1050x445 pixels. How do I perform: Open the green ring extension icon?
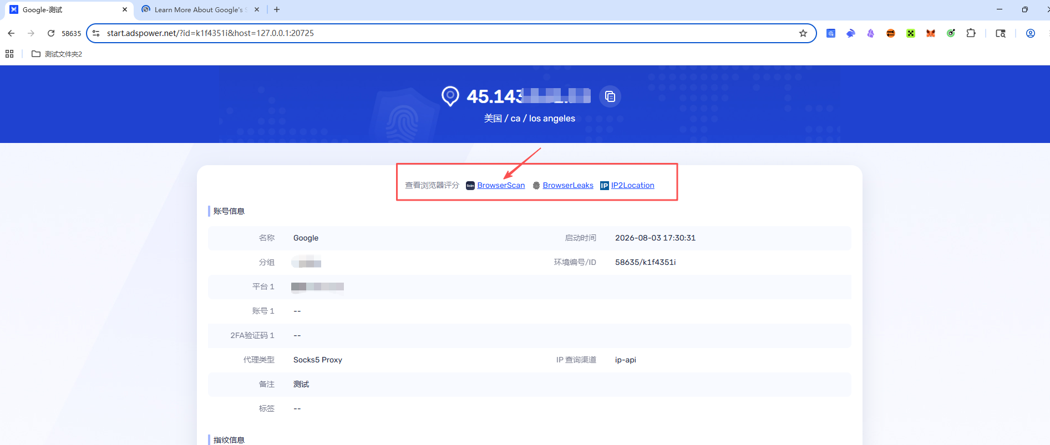point(951,33)
